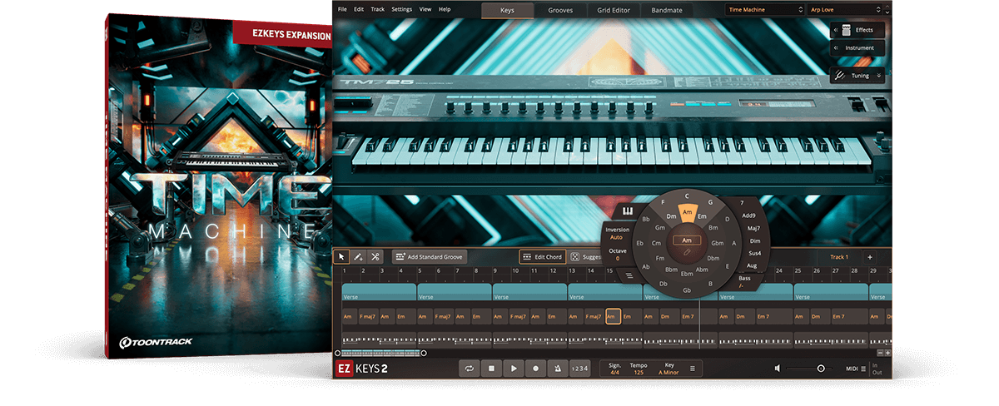Open the song settings list menu
The image size is (999, 406).
click(693, 368)
